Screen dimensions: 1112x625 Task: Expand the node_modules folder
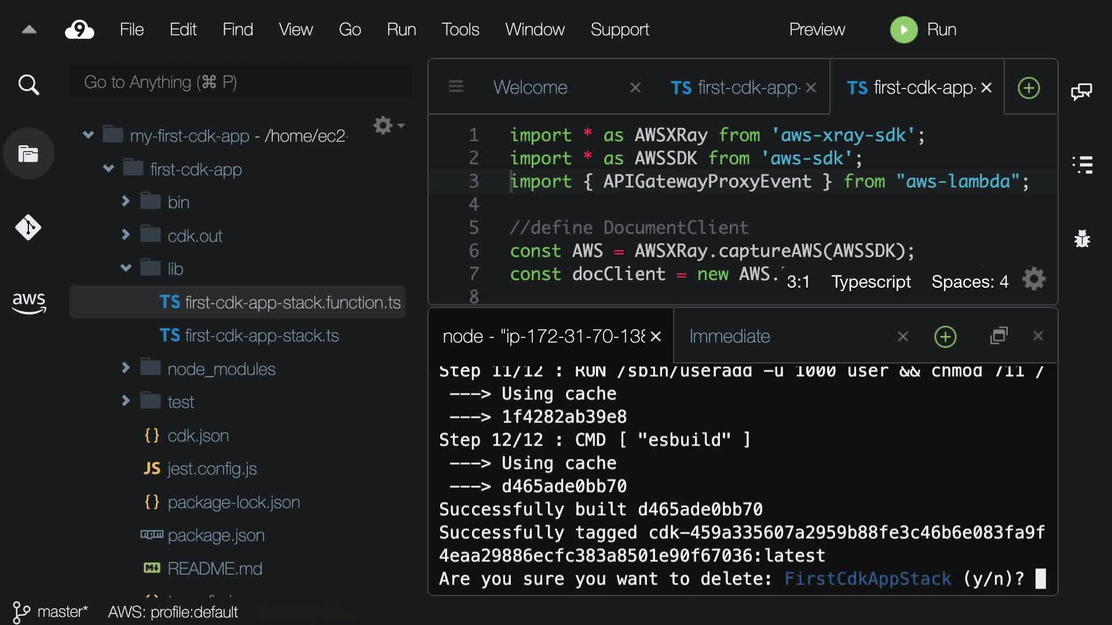(126, 368)
